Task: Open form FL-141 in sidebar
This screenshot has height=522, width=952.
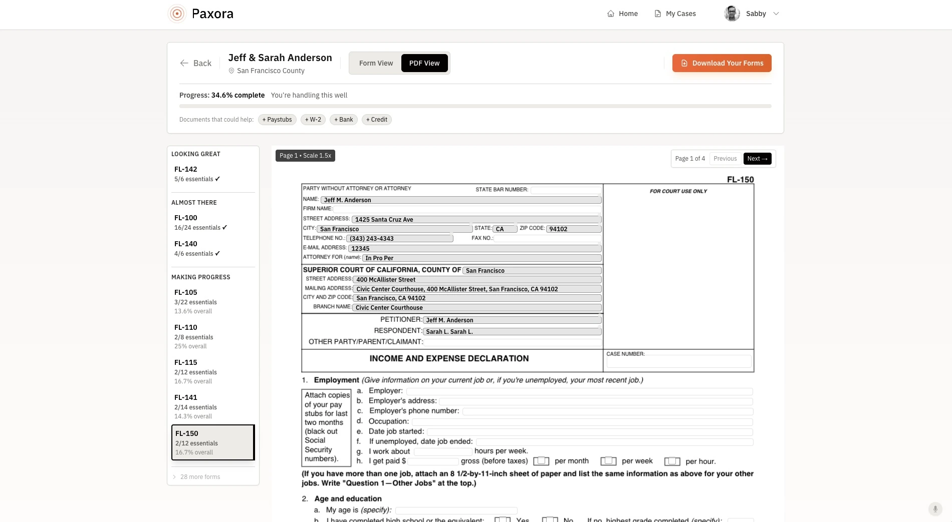Action: point(213,406)
